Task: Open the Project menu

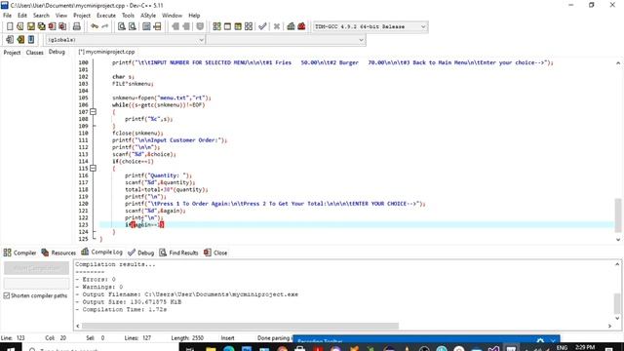Action: (x=82, y=16)
